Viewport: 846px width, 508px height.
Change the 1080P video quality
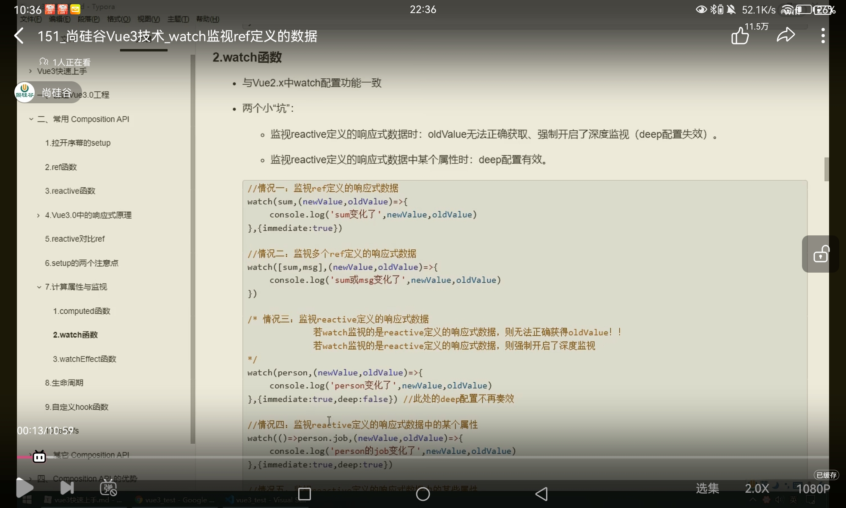pyautogui.click(x=813, y=489)
